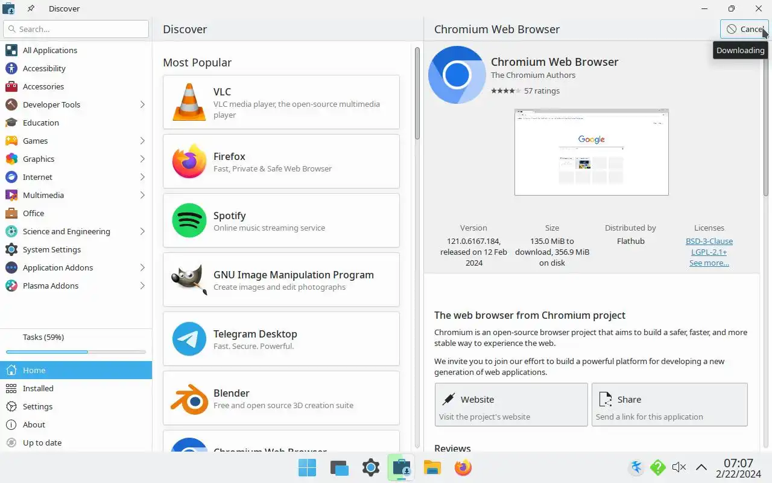
Task: Expand the Developer Tools subcategories
Action: (x=142, y=104)
